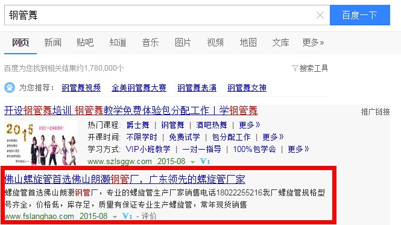Viewport: 401px width, 225px height.
Task: Click the result count text 约1,780,000个
Action: click(x=100, y=68)
